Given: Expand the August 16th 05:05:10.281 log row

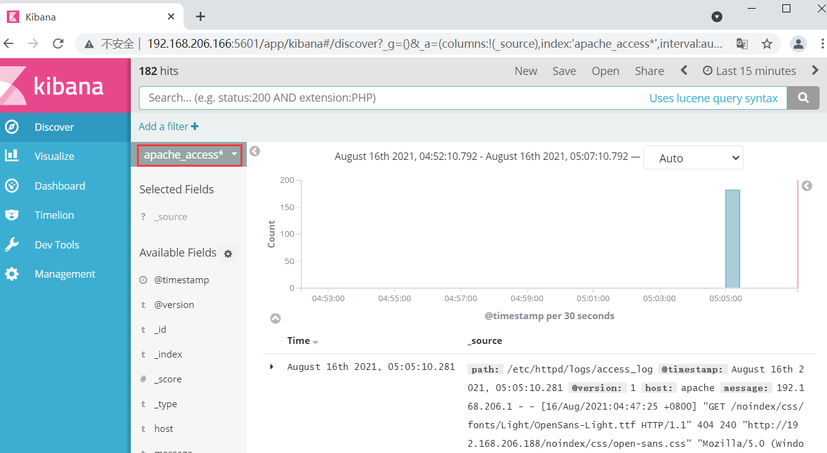Looking at the screenshot, I should tap(272, 367).
